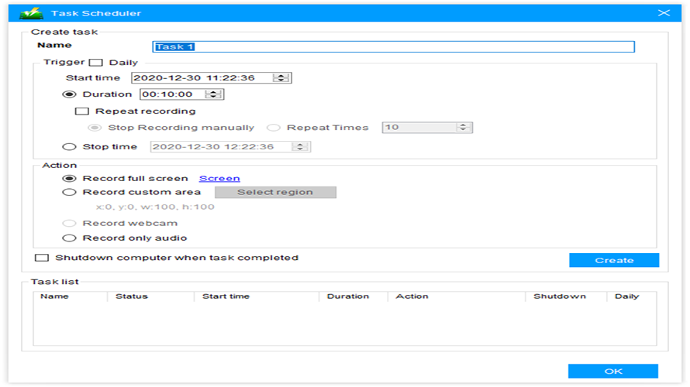Click the Start time column header
The image size is (690, 387).
click(x=226, y=296)
